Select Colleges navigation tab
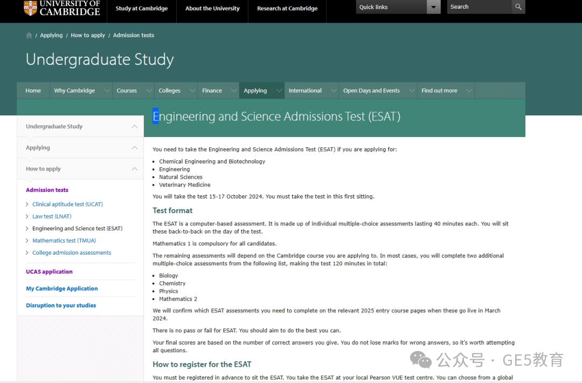This screenshot has height=383, width=582. (169, 91)
